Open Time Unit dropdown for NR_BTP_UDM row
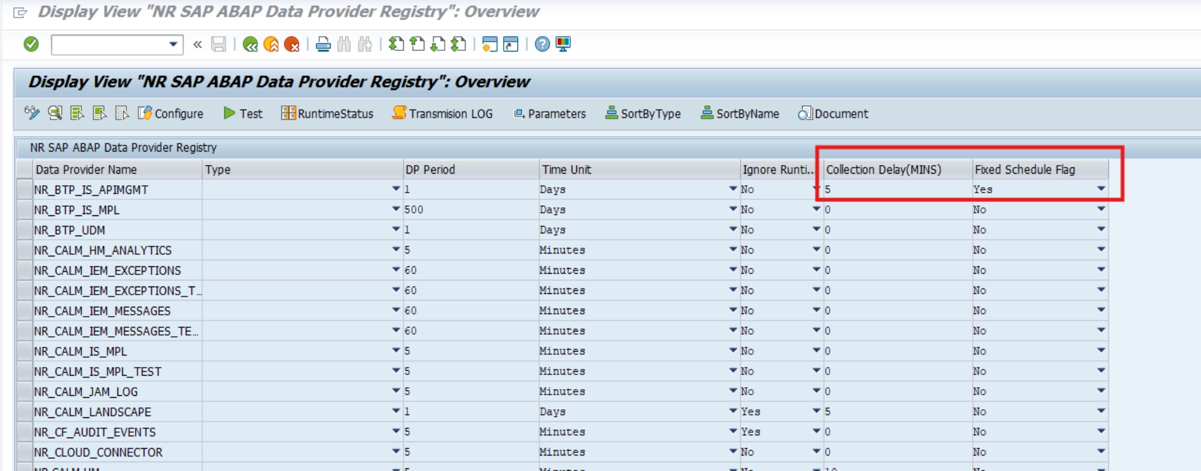This screenshot has height=471, width=1201. (x=733, y=229)
